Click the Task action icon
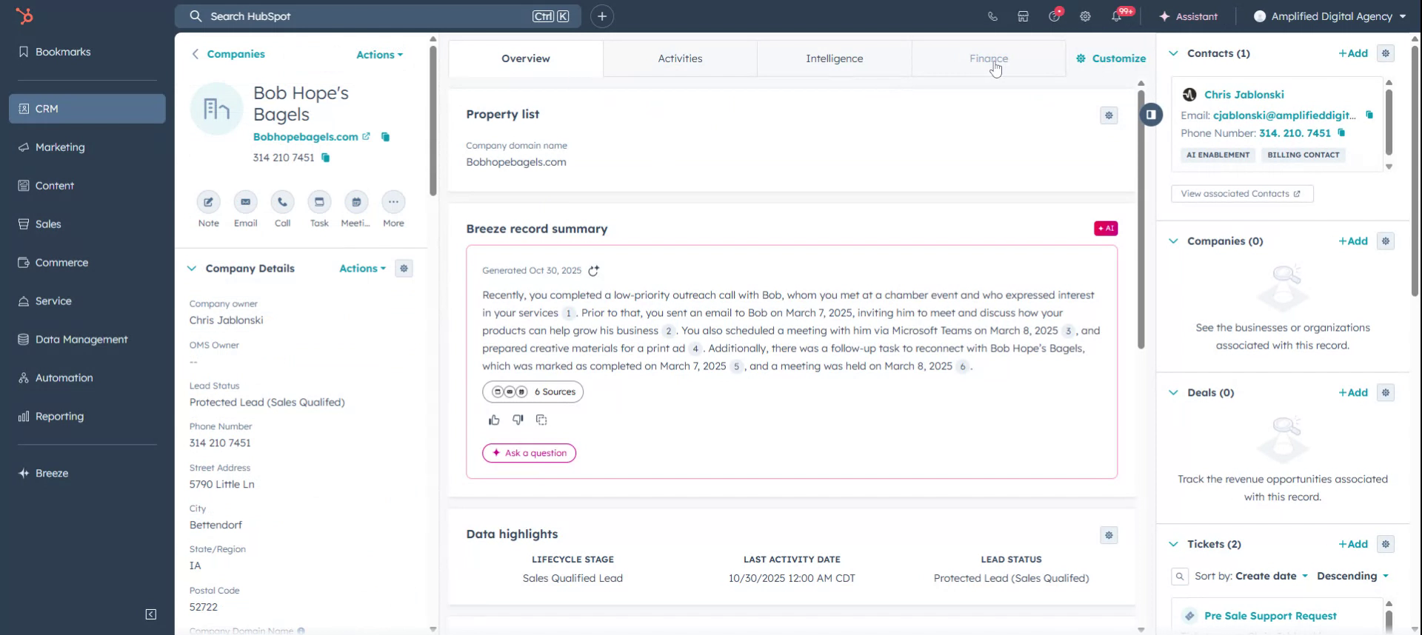1422x635 pixels. click(319, 202)
